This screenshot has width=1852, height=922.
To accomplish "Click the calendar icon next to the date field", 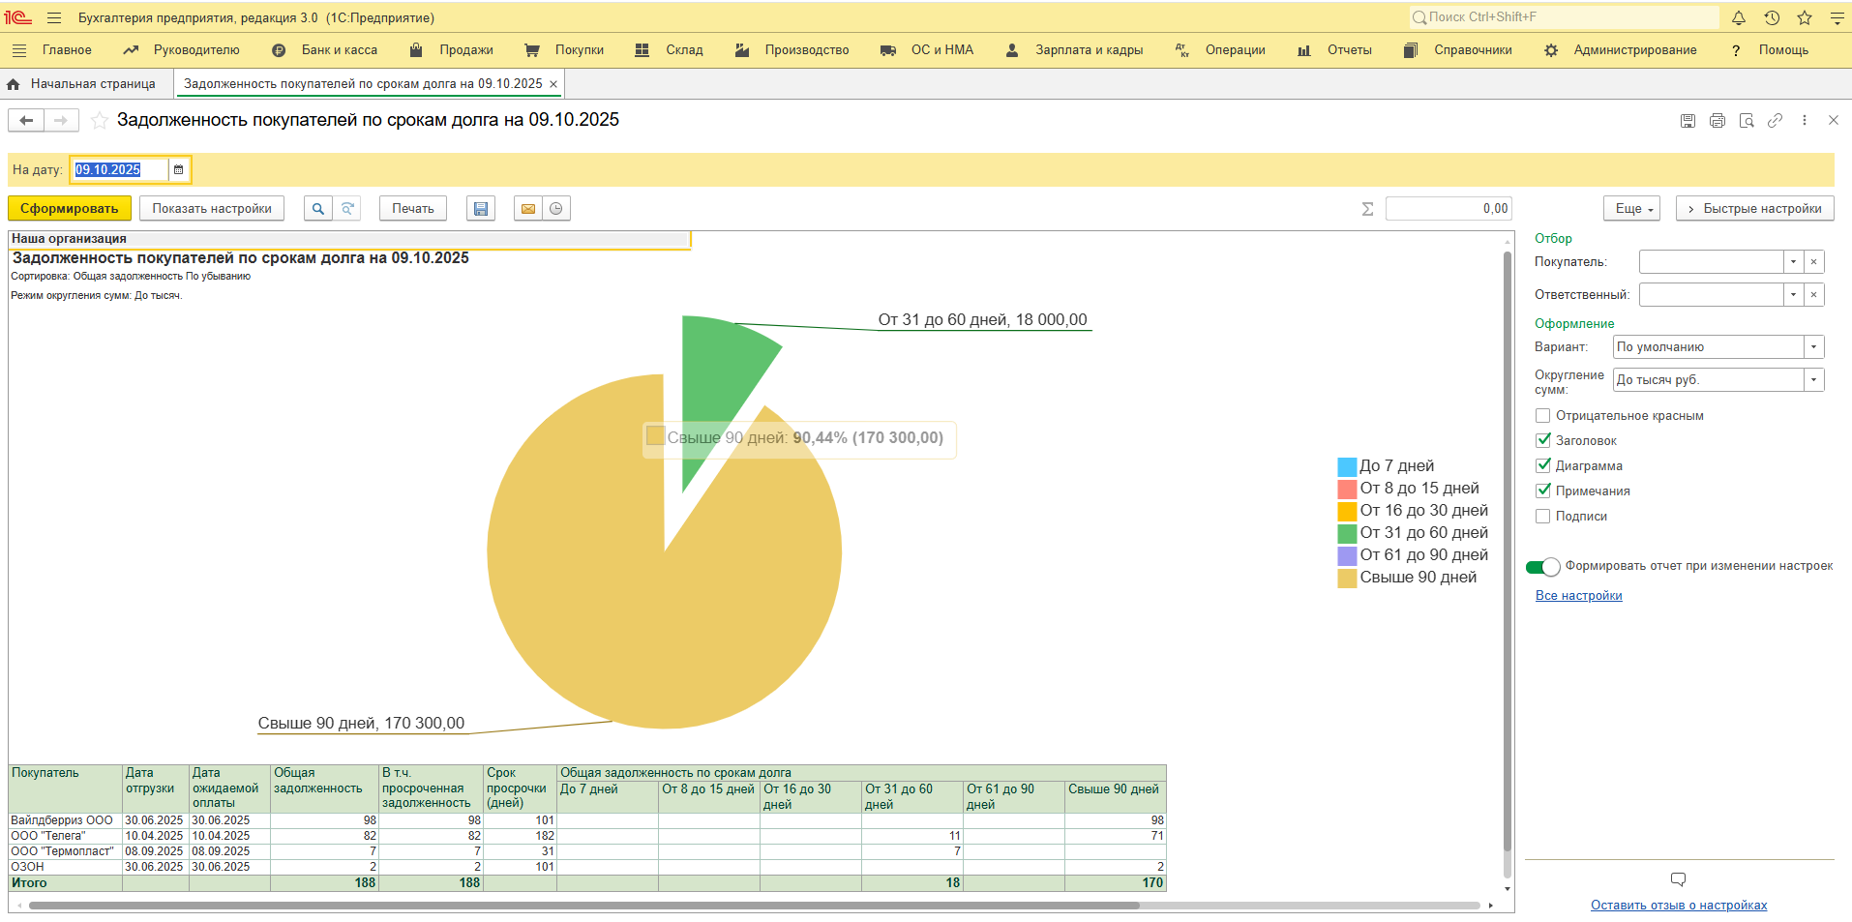I will point(178,170).
